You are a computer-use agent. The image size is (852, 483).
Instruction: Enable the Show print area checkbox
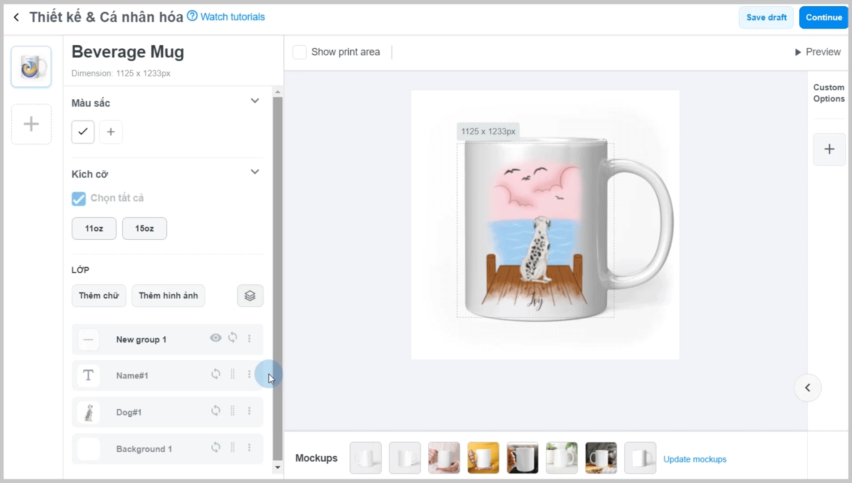[299, 52]
